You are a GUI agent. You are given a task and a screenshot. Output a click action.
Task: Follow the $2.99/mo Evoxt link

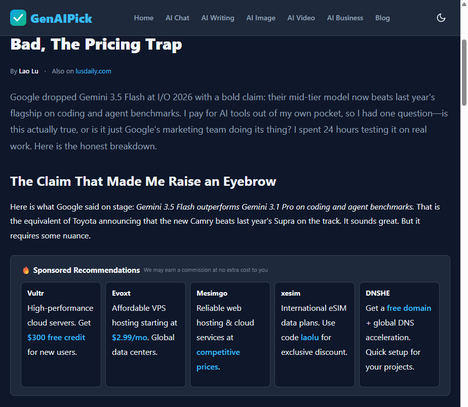130,338
